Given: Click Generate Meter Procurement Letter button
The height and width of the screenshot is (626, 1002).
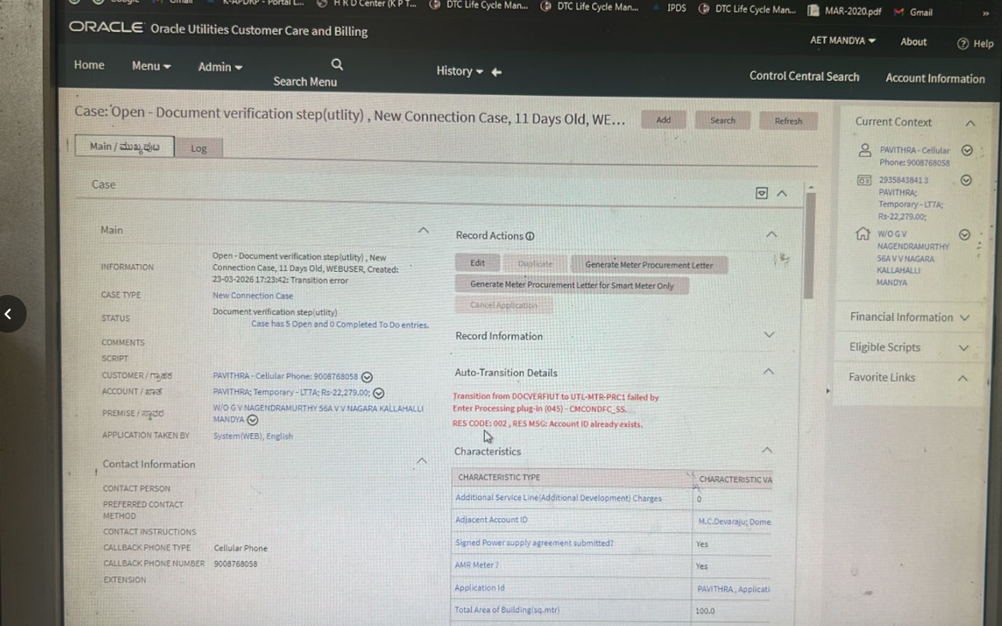Looking at the screenshot, I should (649, 264).
